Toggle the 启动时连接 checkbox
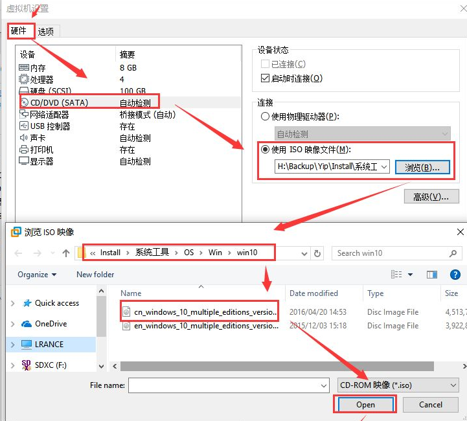The image size is (467, 421). click(x=265, y=78)
